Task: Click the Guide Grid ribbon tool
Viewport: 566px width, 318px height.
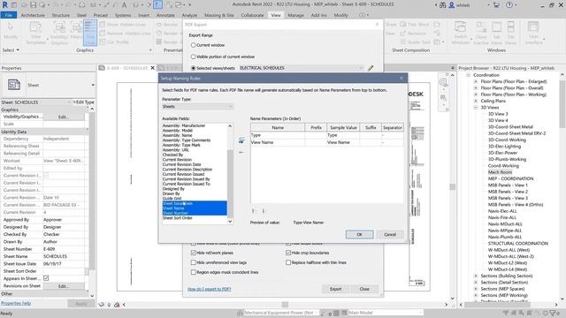Action: (x=415, y=42)
